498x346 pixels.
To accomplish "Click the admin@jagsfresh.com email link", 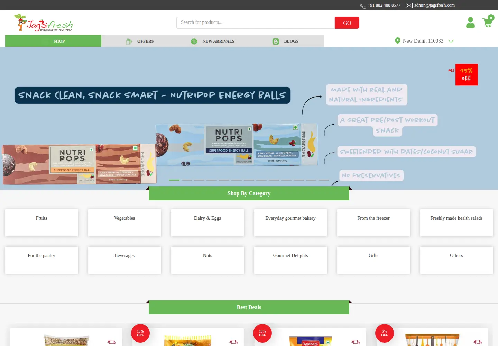I will [x=434, y=5].
